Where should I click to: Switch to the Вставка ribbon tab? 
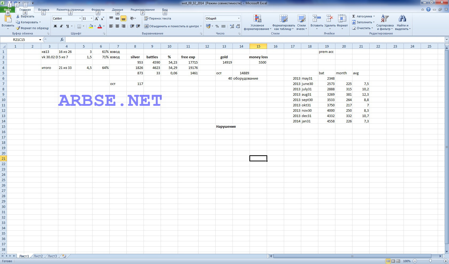pyautogui.click(x=44, y=10)
